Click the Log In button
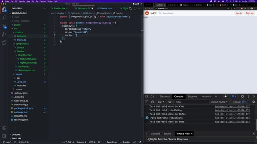The width and height of the screenshot is (257, 144). point(239,13)
